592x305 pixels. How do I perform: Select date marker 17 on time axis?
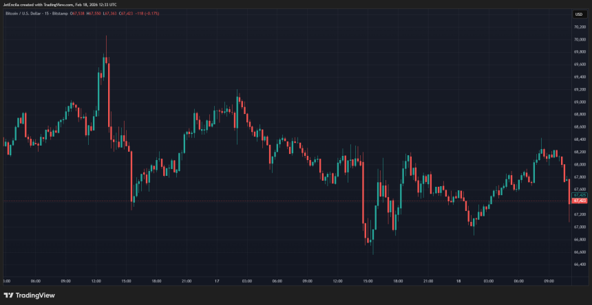point(215,281)
